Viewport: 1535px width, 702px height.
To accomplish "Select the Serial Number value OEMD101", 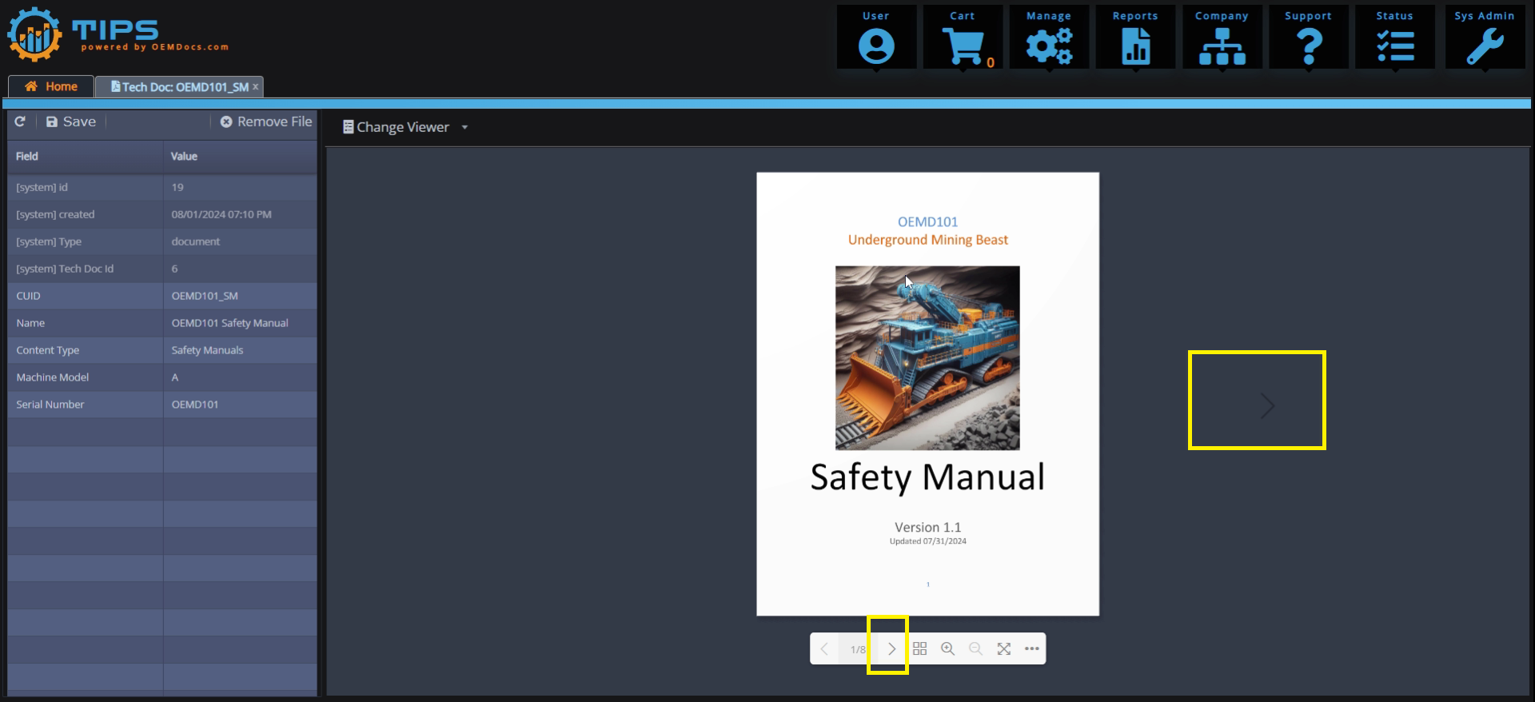I will (x=194, y=405).
